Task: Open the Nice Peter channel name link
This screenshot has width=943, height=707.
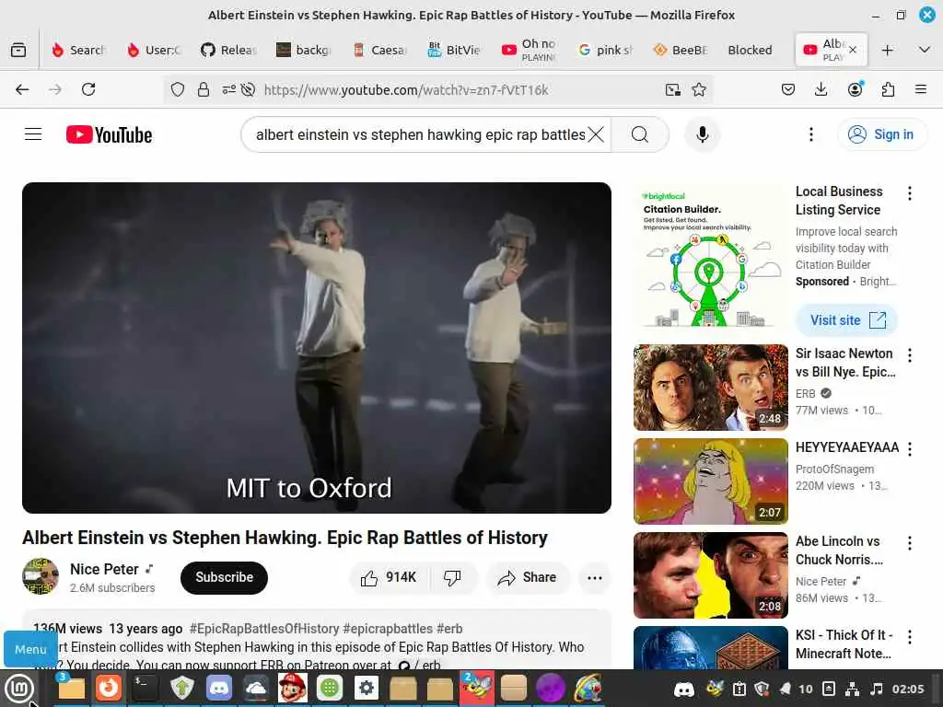Action: tap(104, 569)
